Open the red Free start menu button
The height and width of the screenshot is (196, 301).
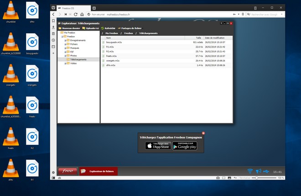point(67,171)
